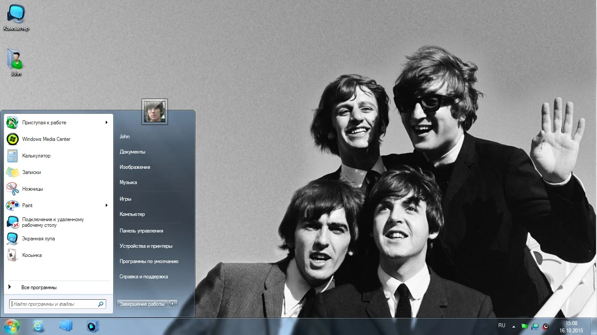This screenshot has width=597, height=335.
Task: Open Экранная лупа magnifier
Action: 38,239
